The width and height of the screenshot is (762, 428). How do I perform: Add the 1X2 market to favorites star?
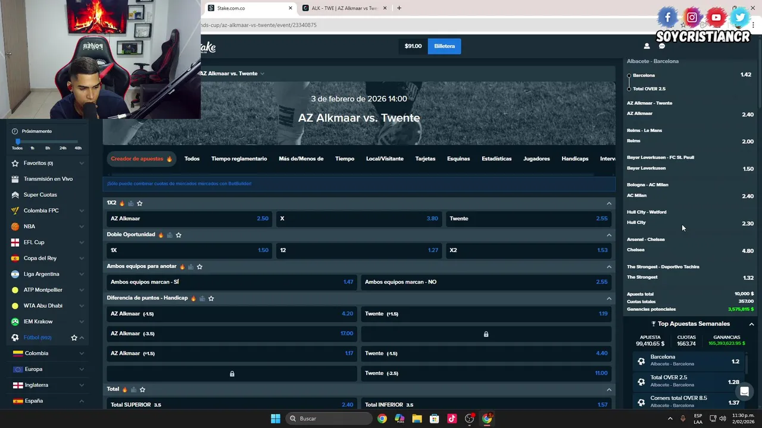(x=140, y=203)
